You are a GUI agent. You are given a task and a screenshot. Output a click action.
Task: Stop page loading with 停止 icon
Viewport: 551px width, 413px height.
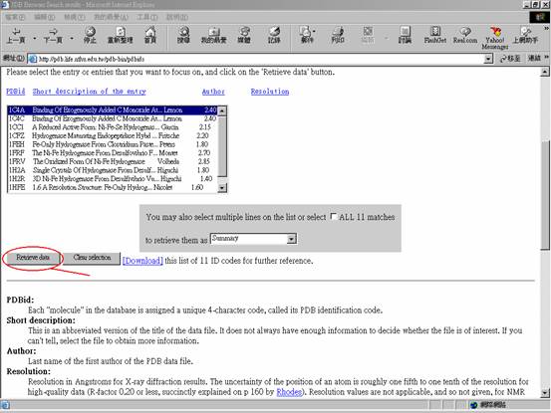point(90,36)
